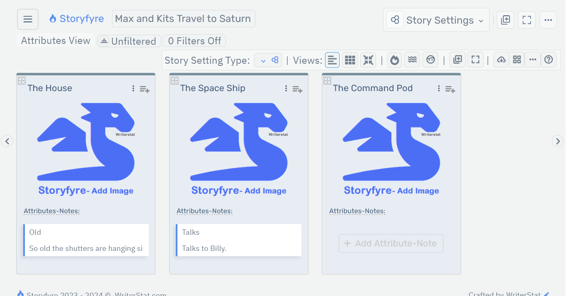Image resolution: width=566 pixels, height=296 pixels.
Task: Toggle the selected list view highlight
Action: (x=332, y=60)
